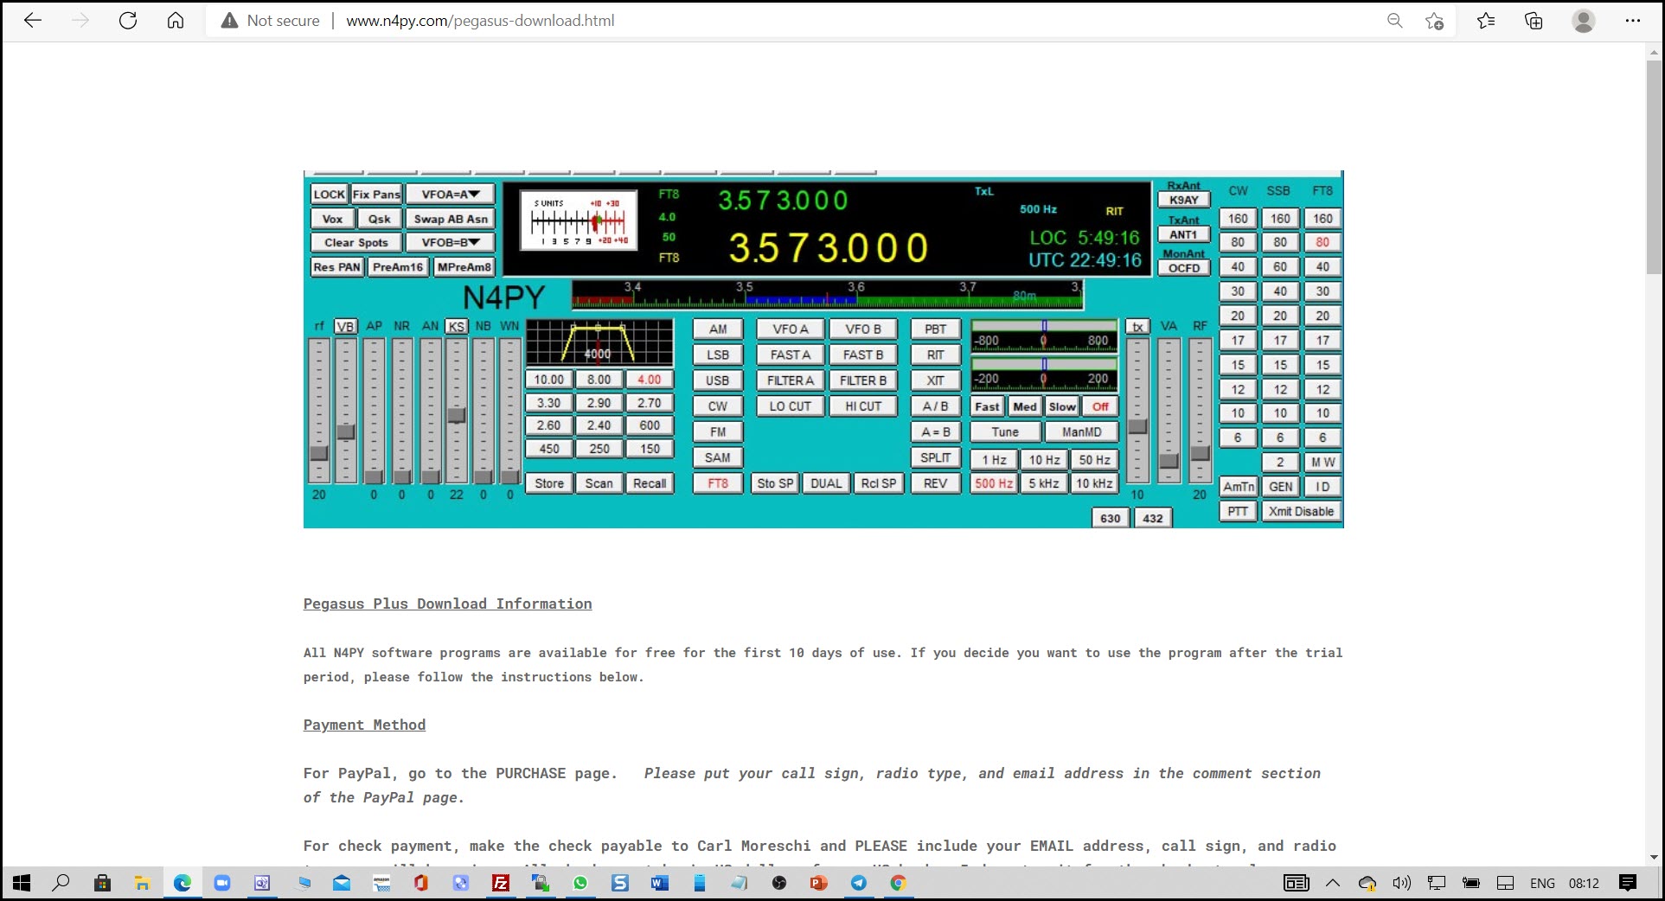This screenshot has height=901, width=1665.
Task: Click the Scan memory button
Action: coord(599,483)
